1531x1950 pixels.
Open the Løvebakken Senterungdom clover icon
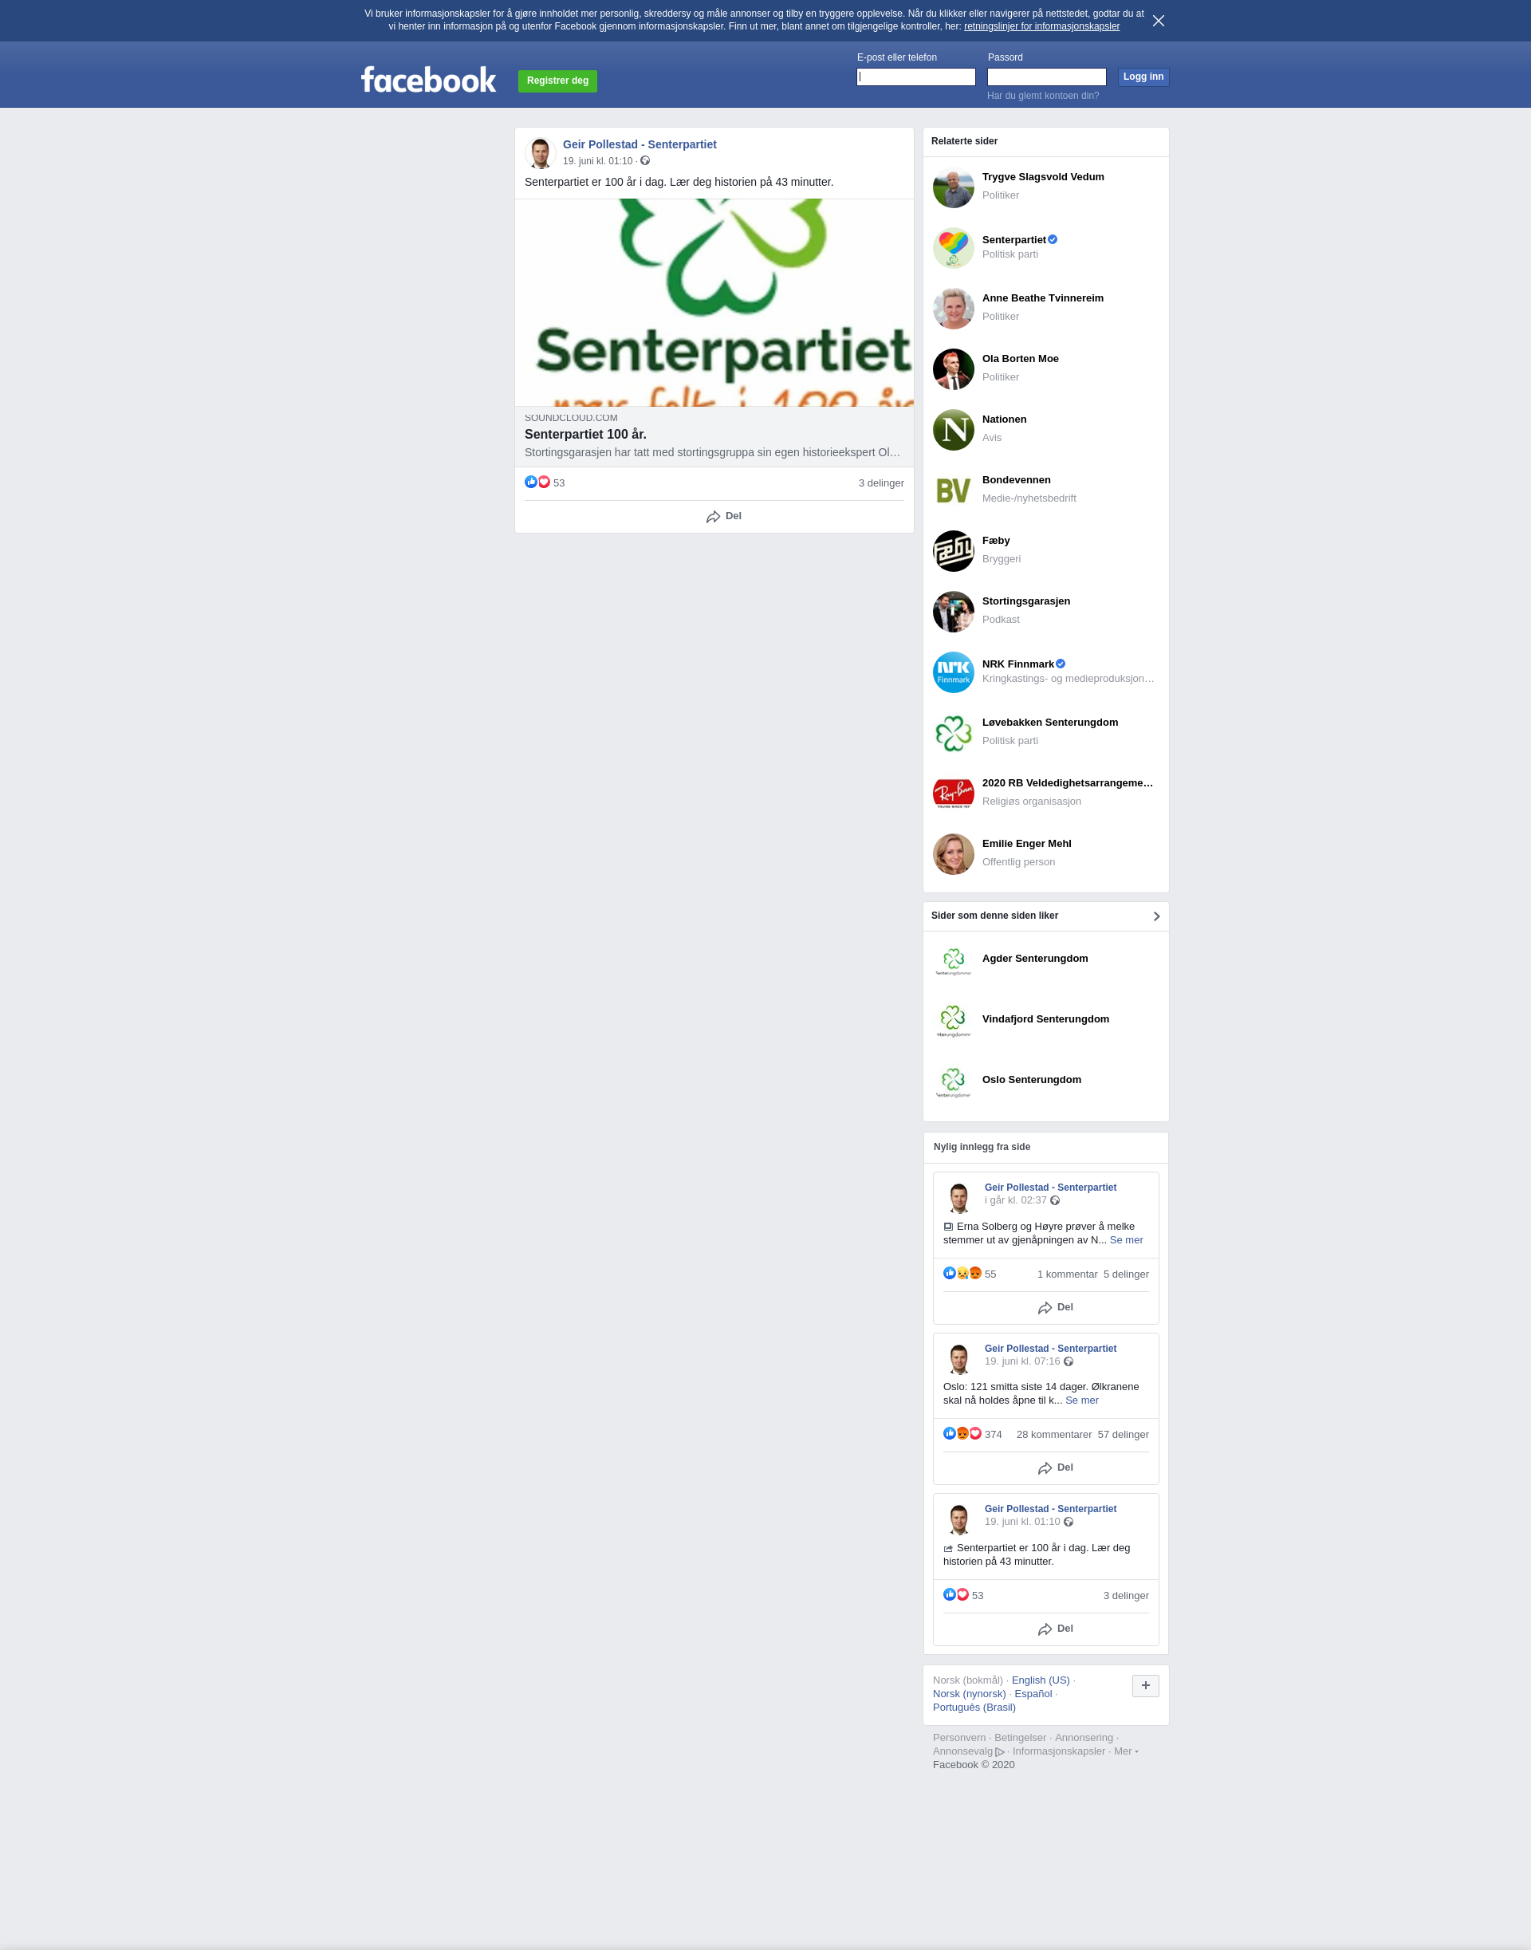click(953, 734)
